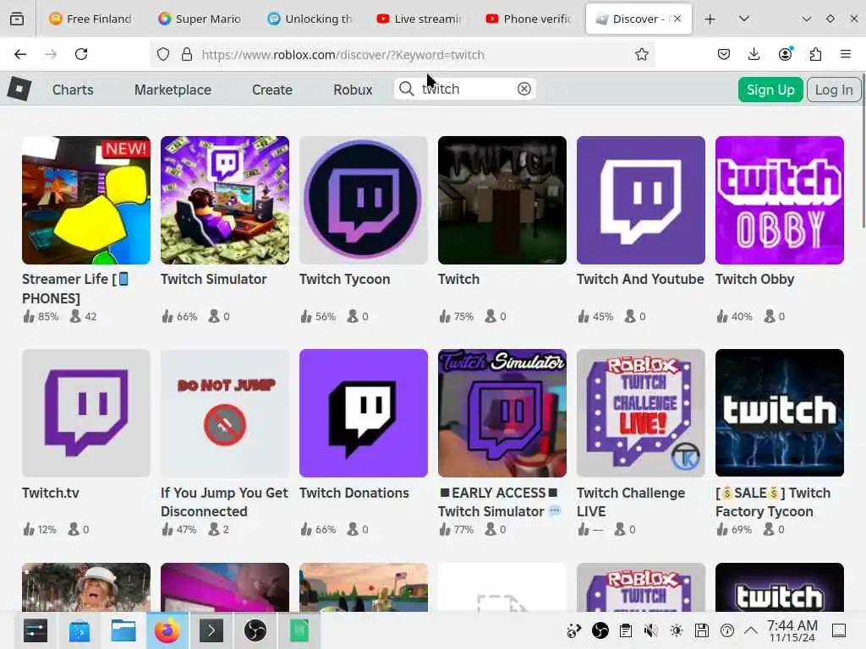Click the OBS tray icon

[x=600, y=630]
